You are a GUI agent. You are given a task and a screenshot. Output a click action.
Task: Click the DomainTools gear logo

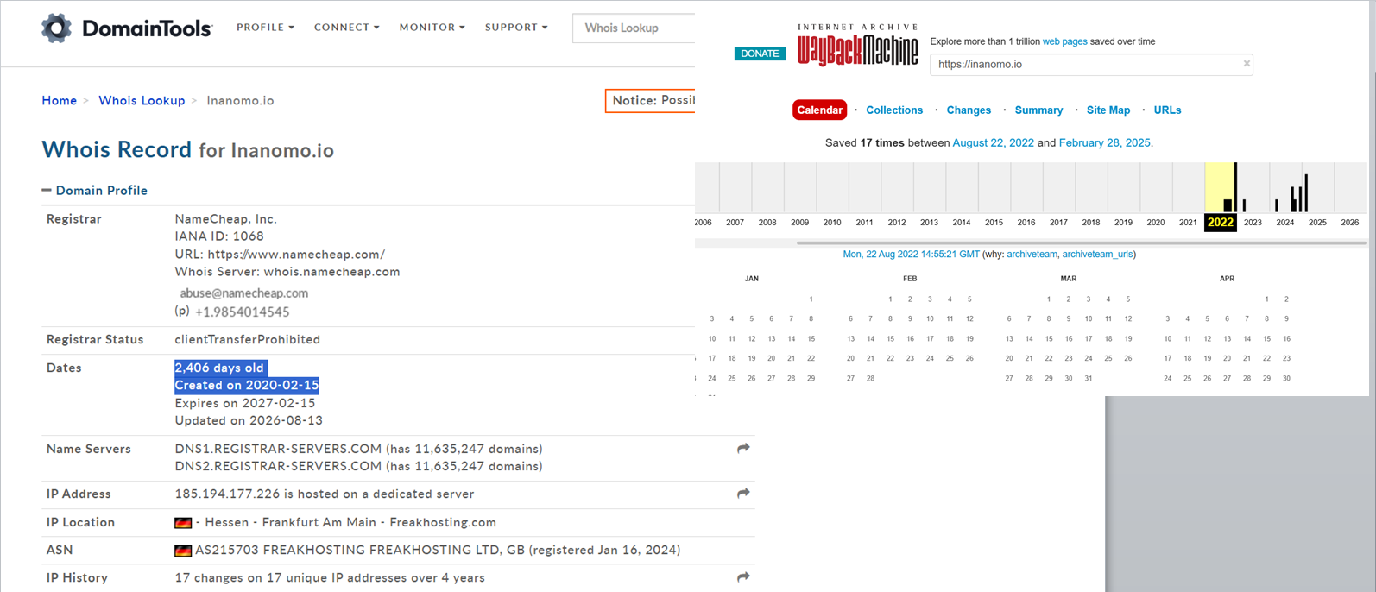[57, 28]
